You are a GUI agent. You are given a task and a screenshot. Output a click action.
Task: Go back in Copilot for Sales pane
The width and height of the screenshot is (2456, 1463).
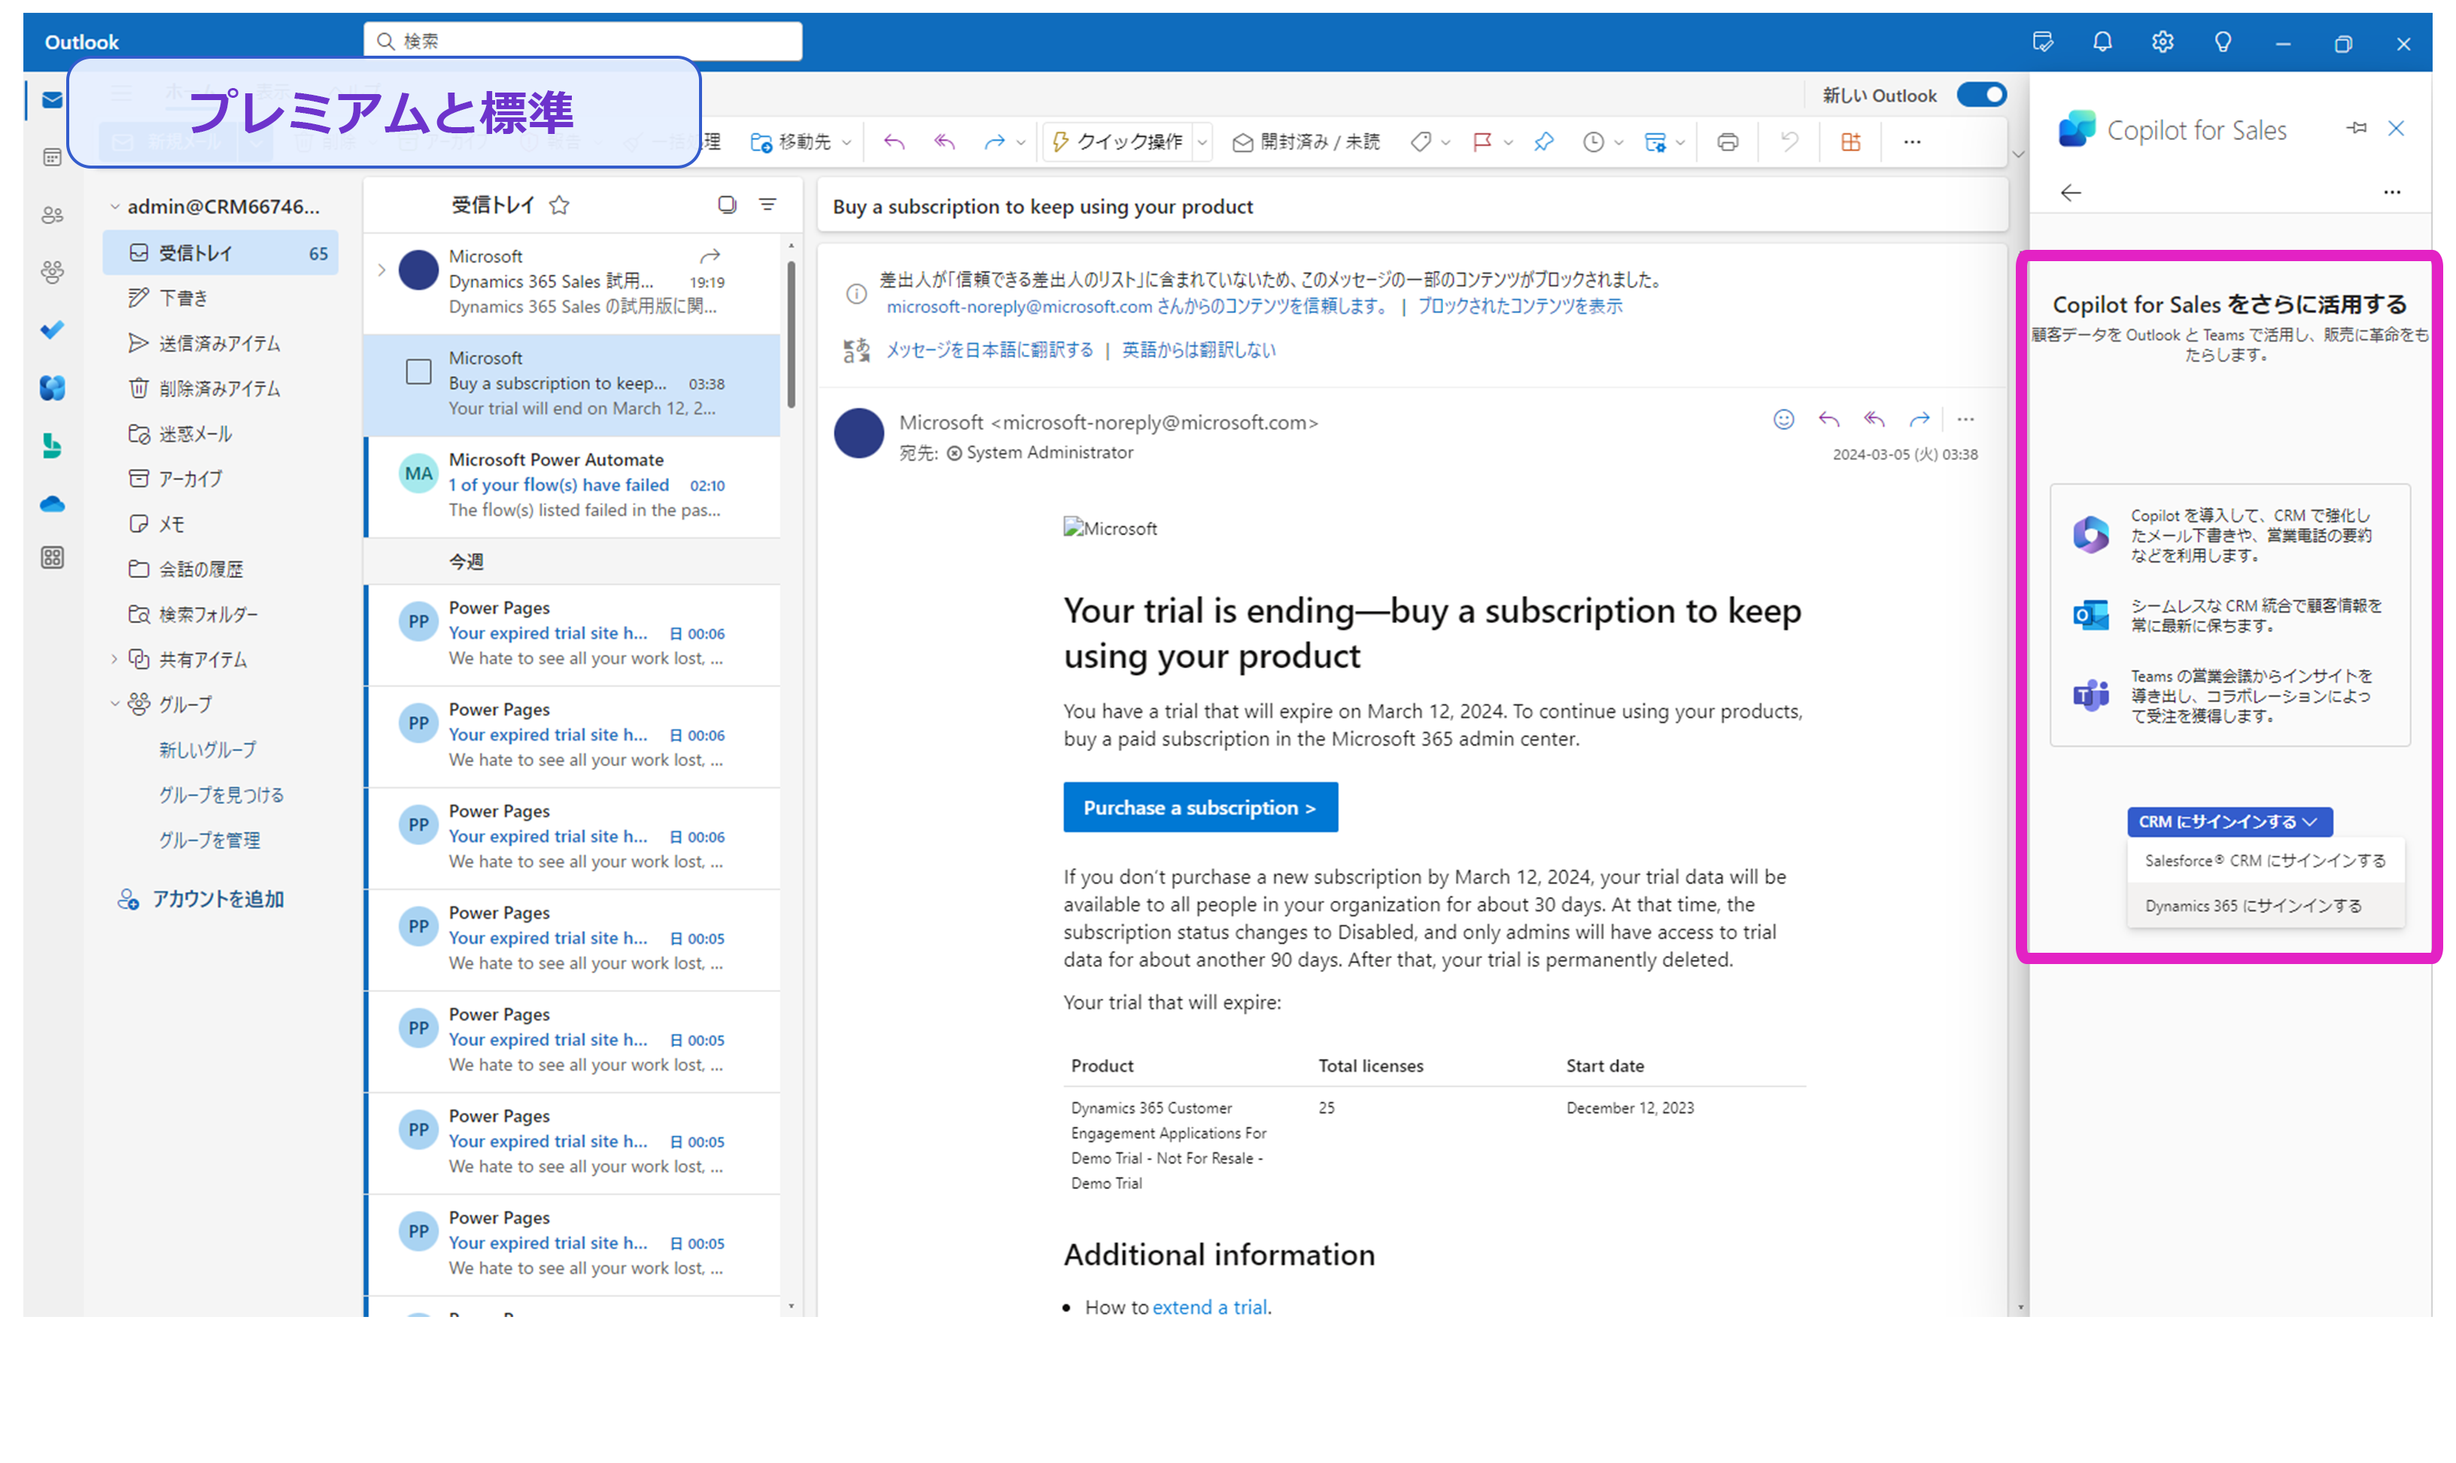[x=2071, y=192]
